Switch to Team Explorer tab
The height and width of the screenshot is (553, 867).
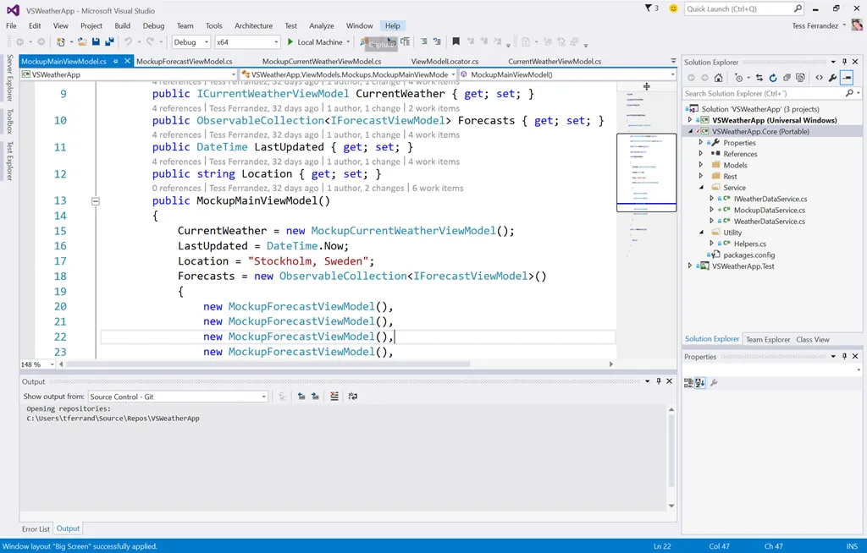click(768, 339)
